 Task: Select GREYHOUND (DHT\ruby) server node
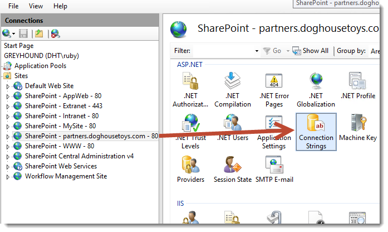[41, 56]
